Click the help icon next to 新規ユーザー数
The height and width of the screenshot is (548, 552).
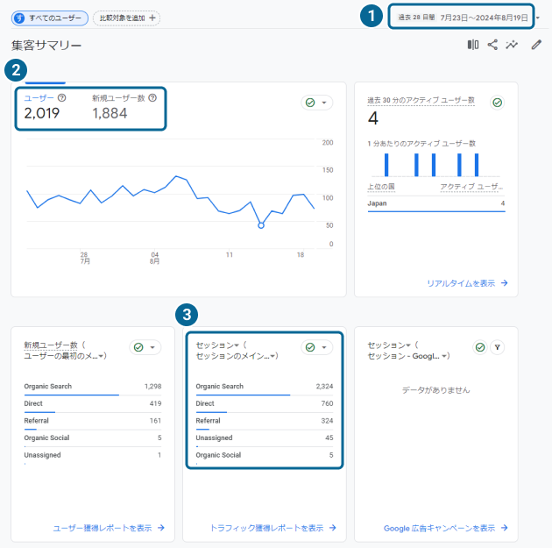coord(152,98)
